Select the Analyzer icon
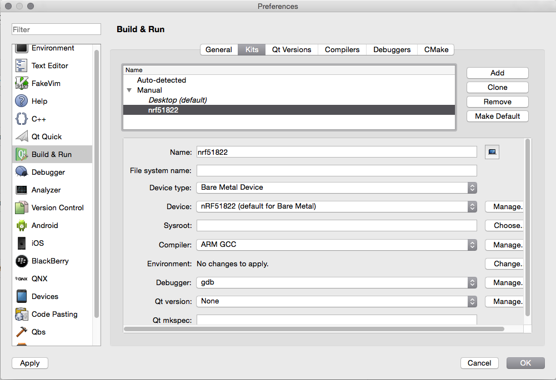 click(21, 190)
